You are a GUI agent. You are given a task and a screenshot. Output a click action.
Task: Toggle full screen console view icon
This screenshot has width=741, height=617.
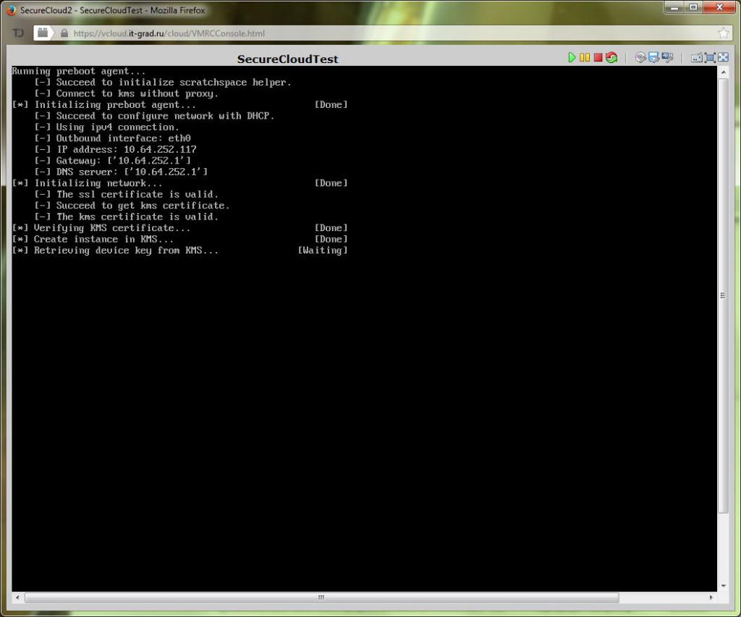[710, 58]
